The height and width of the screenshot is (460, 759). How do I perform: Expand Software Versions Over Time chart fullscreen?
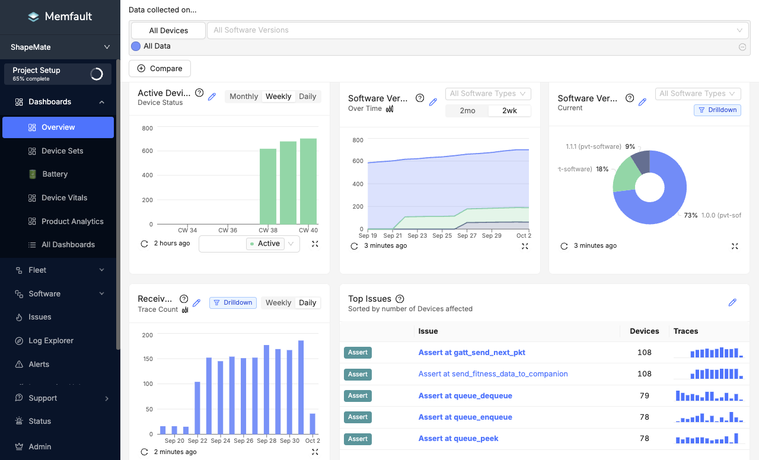tap(525, 246)
